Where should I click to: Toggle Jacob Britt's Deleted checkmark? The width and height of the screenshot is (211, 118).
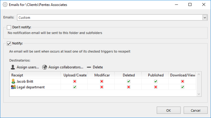(x=128, y=81)
